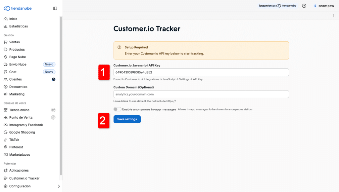
Task: Open Punto de Venta external link icon
Action: 53,117
